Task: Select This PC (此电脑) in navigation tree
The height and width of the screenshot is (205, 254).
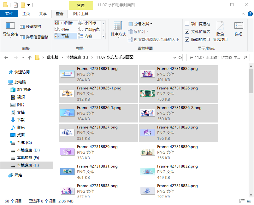Action: coord(17,82)
